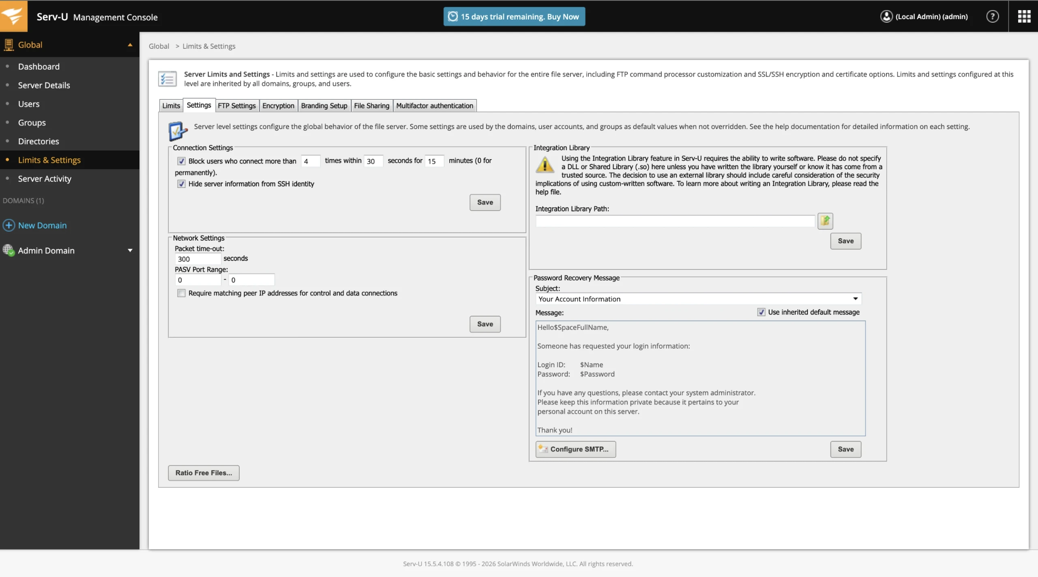Viewport: 1038px width, 577px height.
Task: Go to Dashboard in sidebar
Action: tap(39, 67)
